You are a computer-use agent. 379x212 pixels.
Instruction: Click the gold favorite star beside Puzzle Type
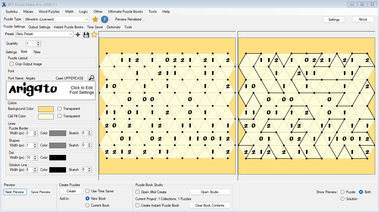click(95, 19)
